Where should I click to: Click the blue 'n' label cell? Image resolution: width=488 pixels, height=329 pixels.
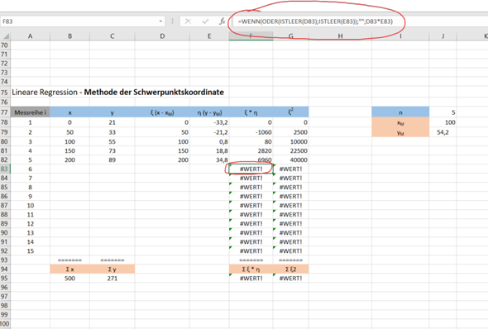coord(400,112)
